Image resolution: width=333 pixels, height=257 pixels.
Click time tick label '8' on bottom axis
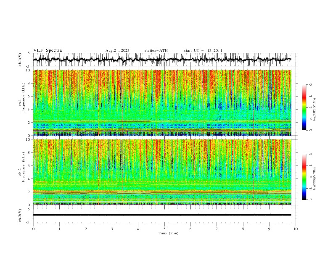(x=243, y=229)
